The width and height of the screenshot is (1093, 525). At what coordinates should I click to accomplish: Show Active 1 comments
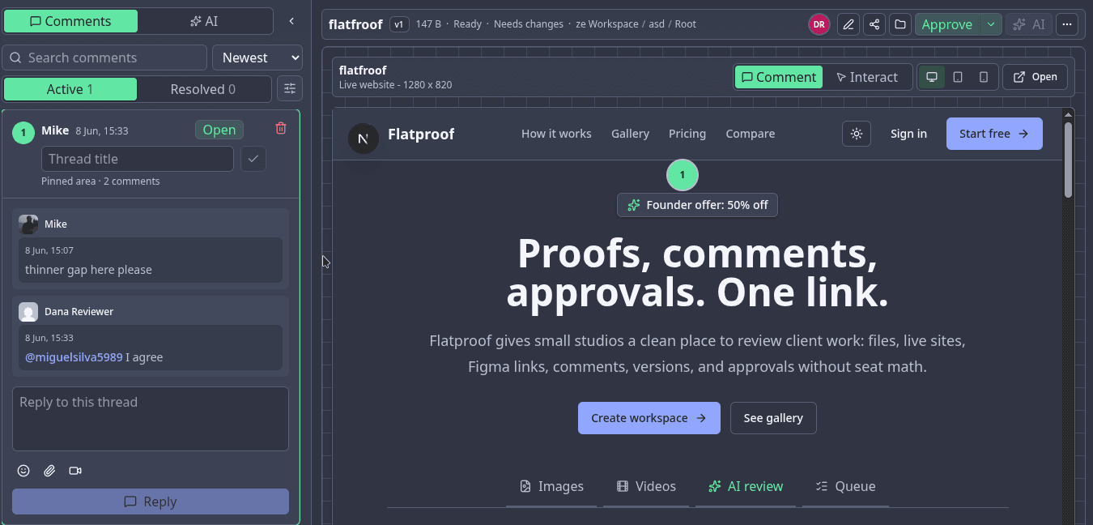[70, 89]
